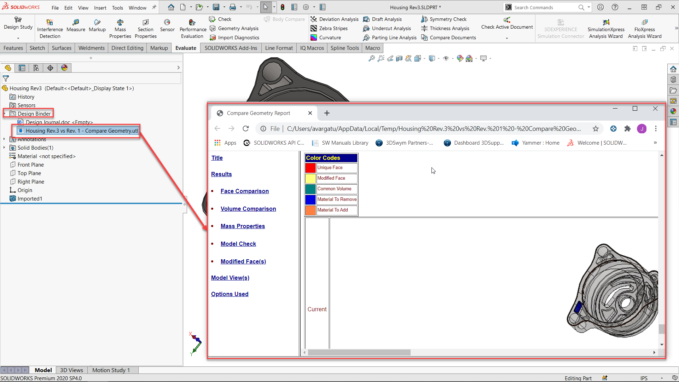Switch to ConfigurationManager tab icon
The width and height of the screenshot is (679, 382).
click(36, 68)
